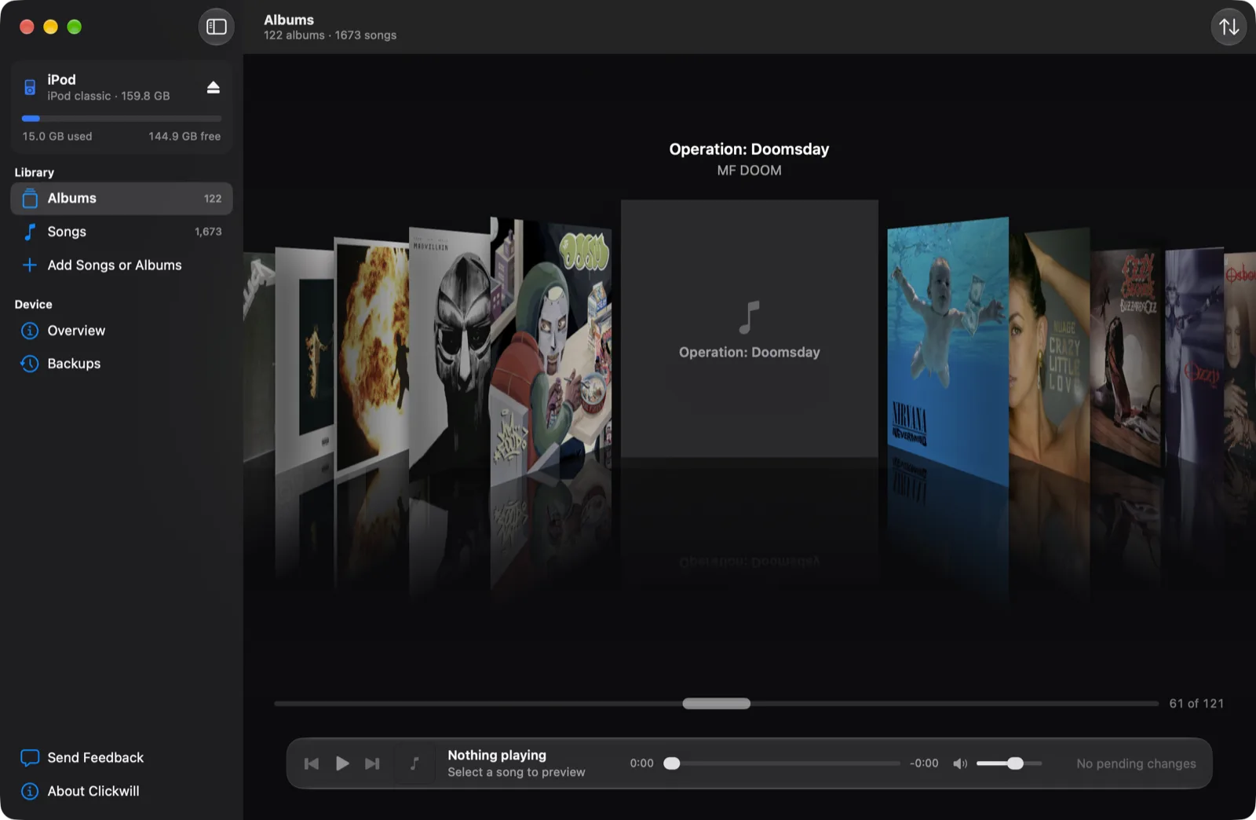
Task: Click the 144.9 GB free label
Action: [x=184, y=136]
